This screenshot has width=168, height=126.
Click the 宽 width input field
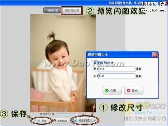(117, 69)
